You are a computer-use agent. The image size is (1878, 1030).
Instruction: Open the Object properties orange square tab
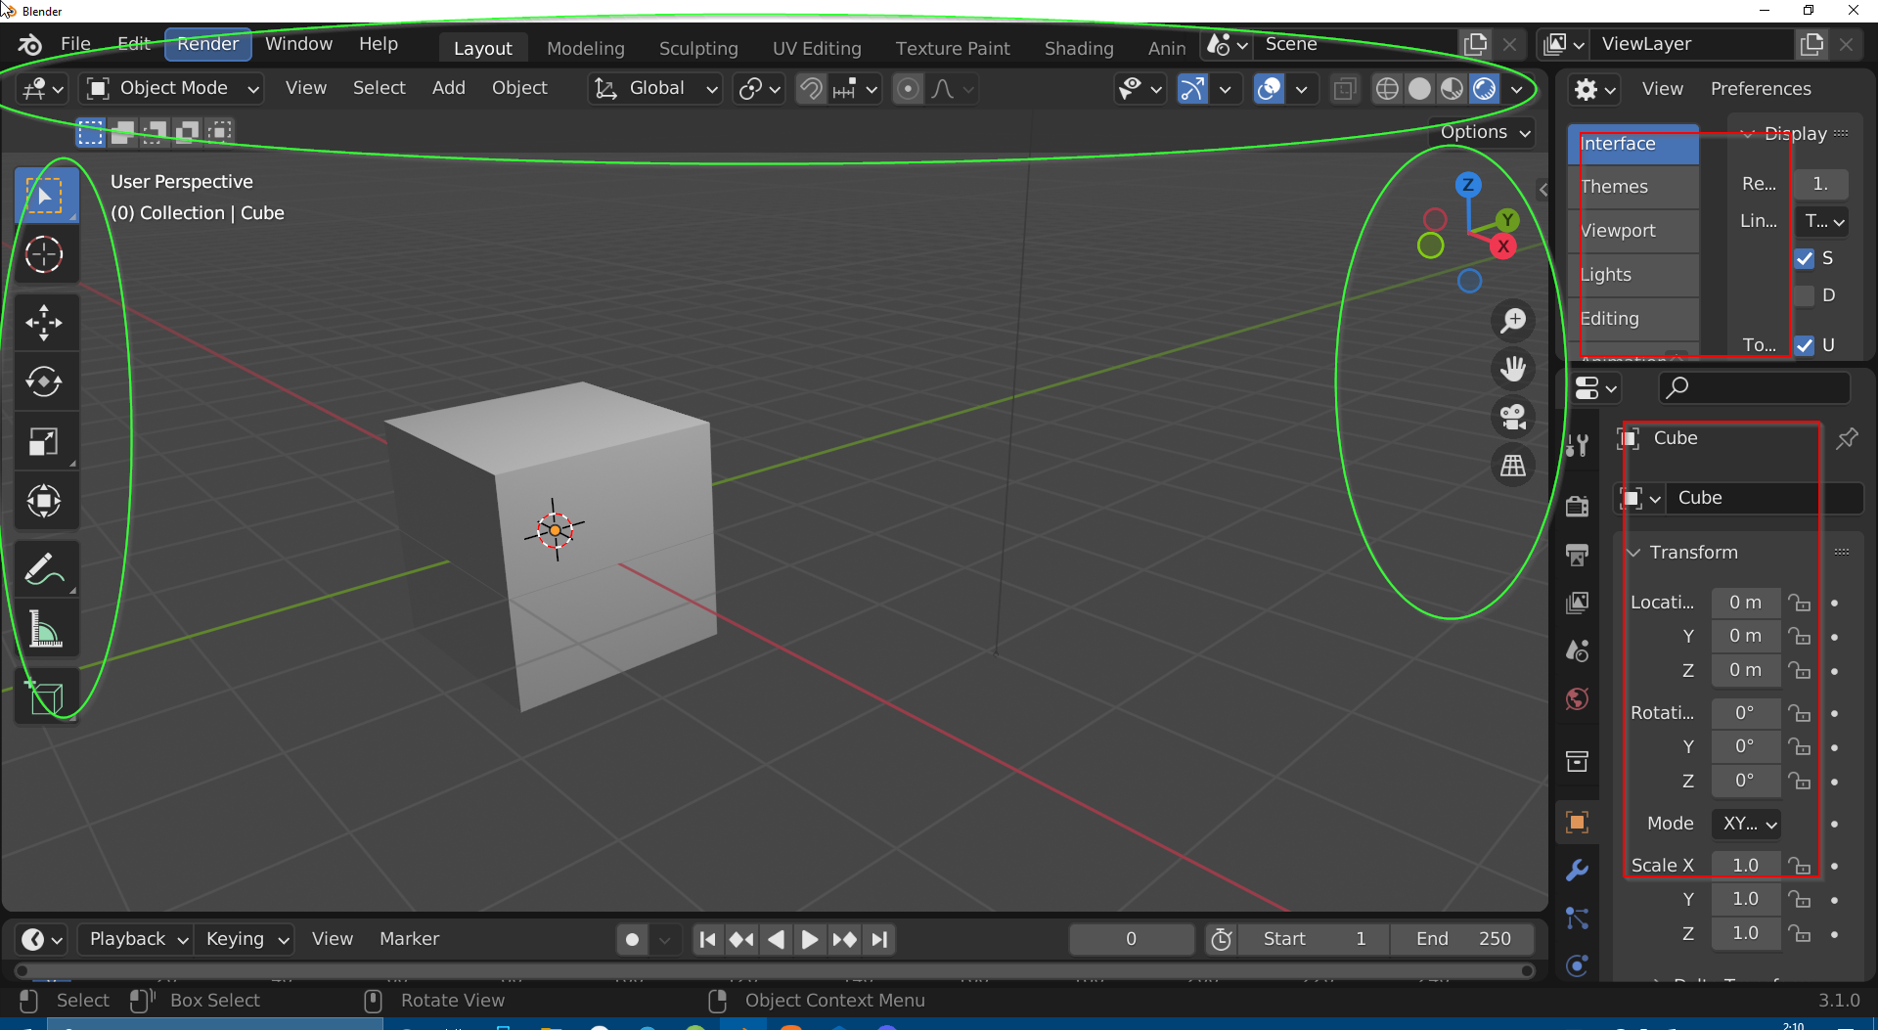(1577, 822)
